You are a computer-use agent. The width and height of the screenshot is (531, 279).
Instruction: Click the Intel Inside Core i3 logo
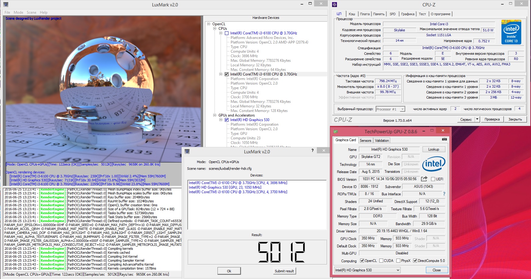coord(511,32)
